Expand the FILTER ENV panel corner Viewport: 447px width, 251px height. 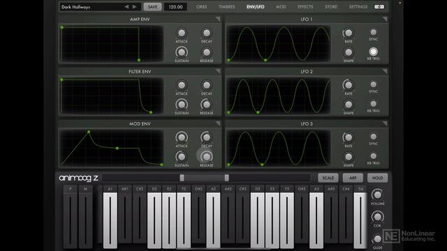tap(218, 71)
